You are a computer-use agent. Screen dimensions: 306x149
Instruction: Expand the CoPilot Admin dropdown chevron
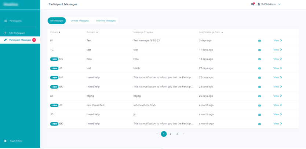[x=280, y=4]
